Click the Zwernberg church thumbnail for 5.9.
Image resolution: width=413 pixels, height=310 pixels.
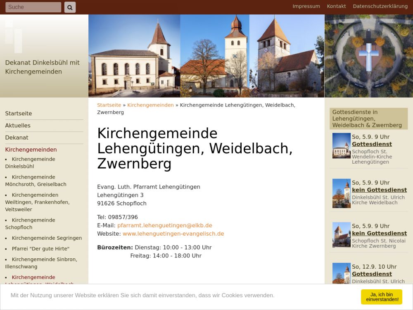[341, 235]
